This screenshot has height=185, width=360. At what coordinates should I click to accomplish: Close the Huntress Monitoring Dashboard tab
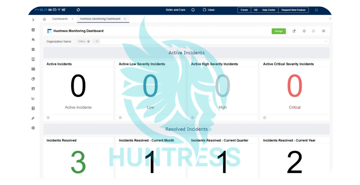(125, 19)
